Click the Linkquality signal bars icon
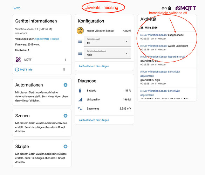This screenshot has width=205, height=175. click(80, 100)
